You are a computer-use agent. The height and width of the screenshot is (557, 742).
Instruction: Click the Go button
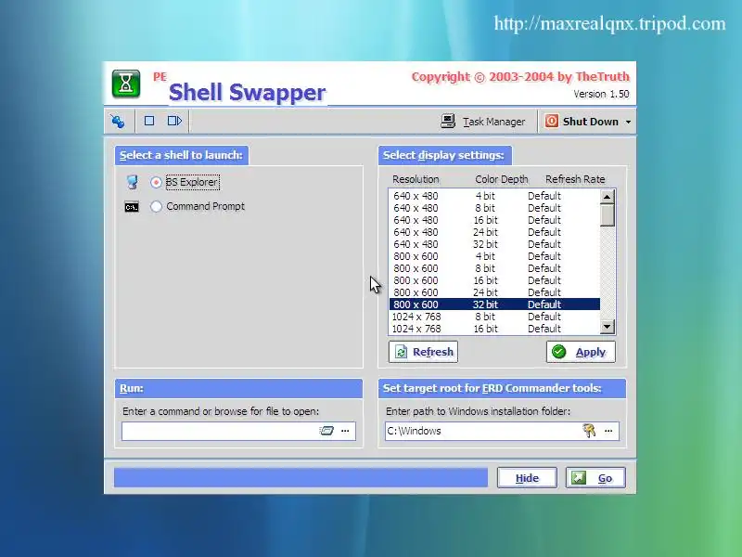tap(595, 478)
